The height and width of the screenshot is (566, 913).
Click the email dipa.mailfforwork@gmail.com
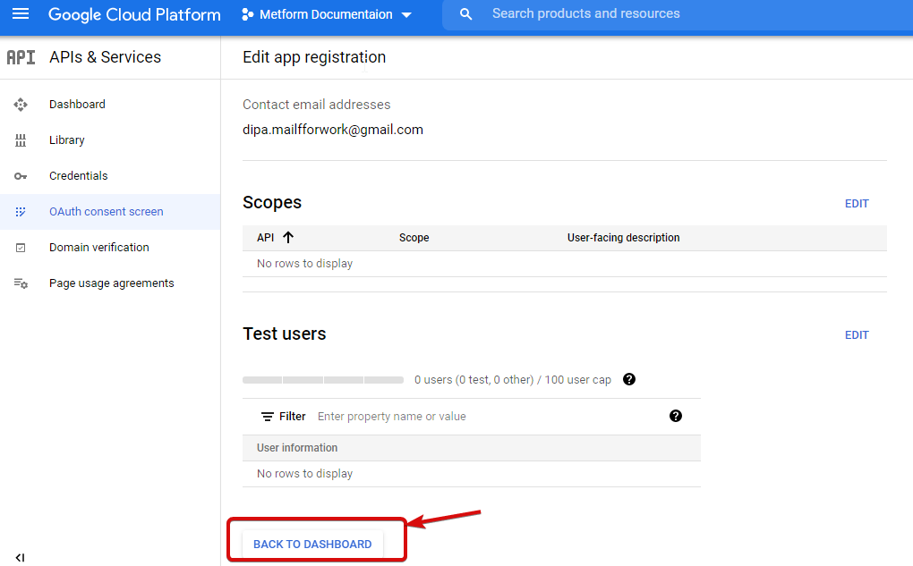[332, 130]
